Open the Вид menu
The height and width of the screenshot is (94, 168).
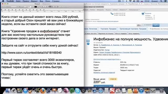click(41, 1)
